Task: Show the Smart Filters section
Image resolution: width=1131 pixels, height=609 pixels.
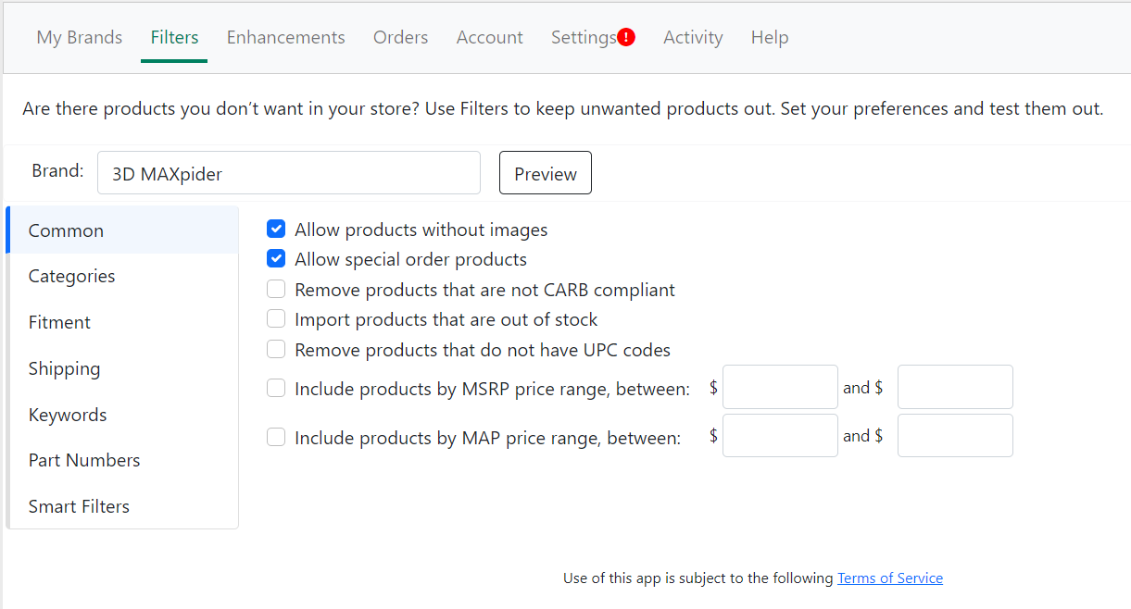Action: [79, 506]
